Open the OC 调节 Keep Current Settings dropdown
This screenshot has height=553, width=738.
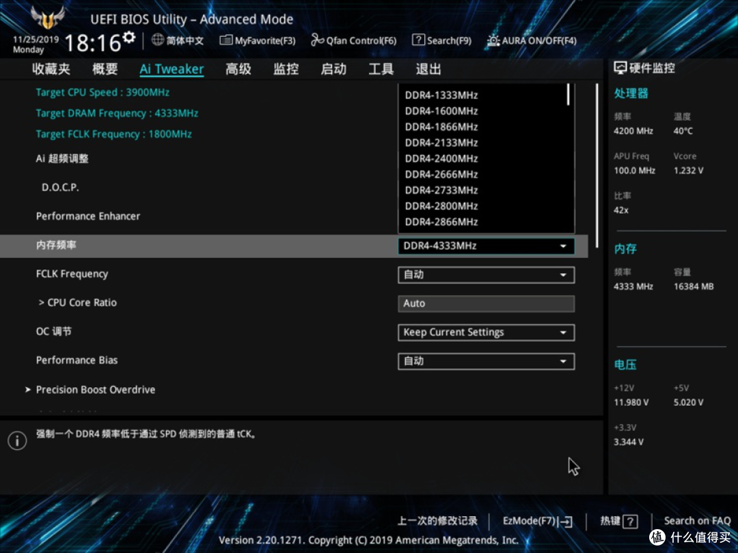487,332
